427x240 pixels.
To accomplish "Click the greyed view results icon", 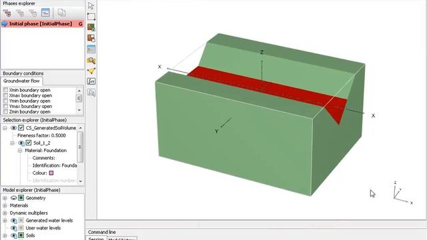I will (x=91, y=93).
